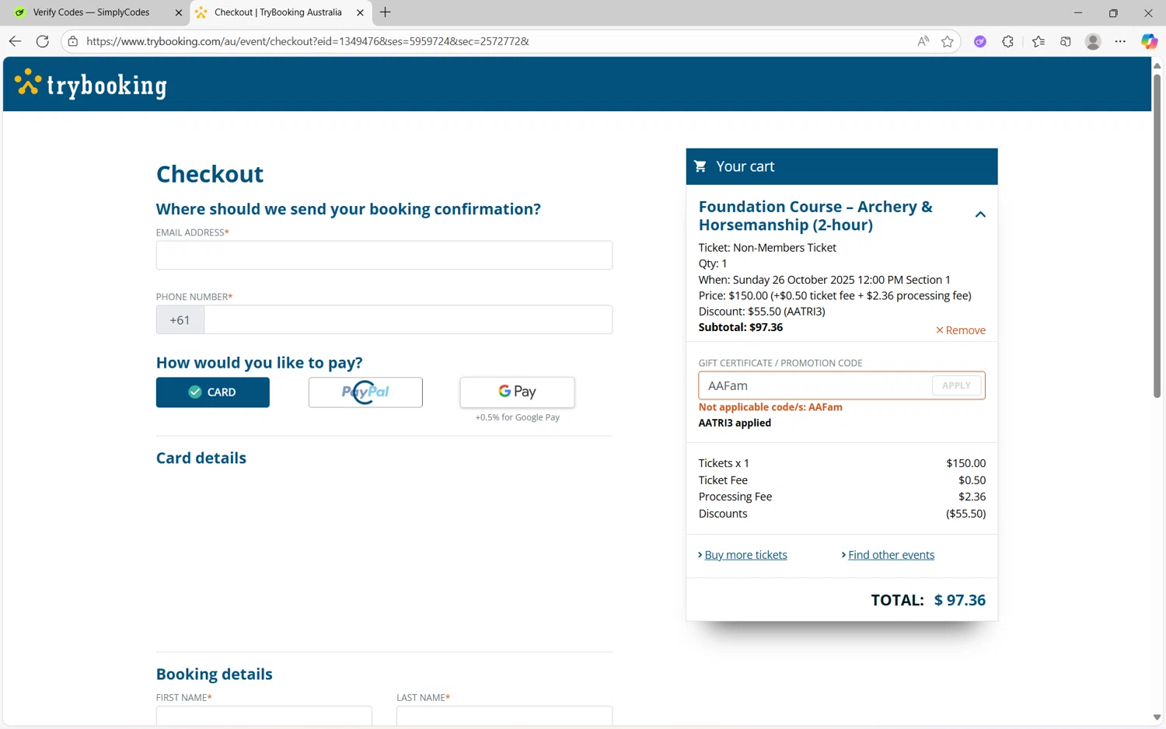Focus the First Name field
This screenshot has height=729, width=1166.
264,716
